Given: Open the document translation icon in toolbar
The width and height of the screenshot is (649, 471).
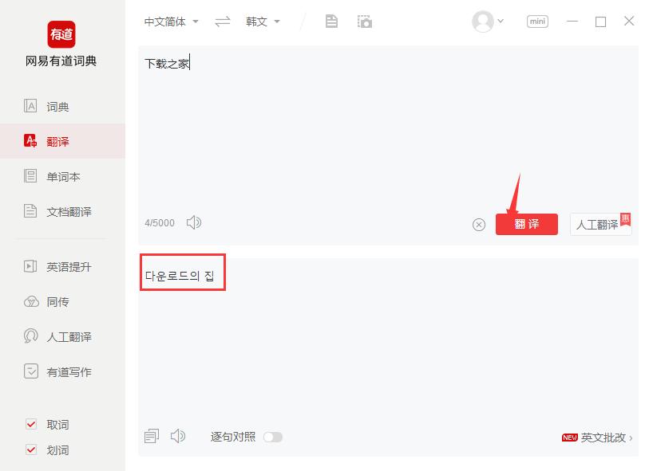Looking at the screenshot, I should (x=331, y=22).
